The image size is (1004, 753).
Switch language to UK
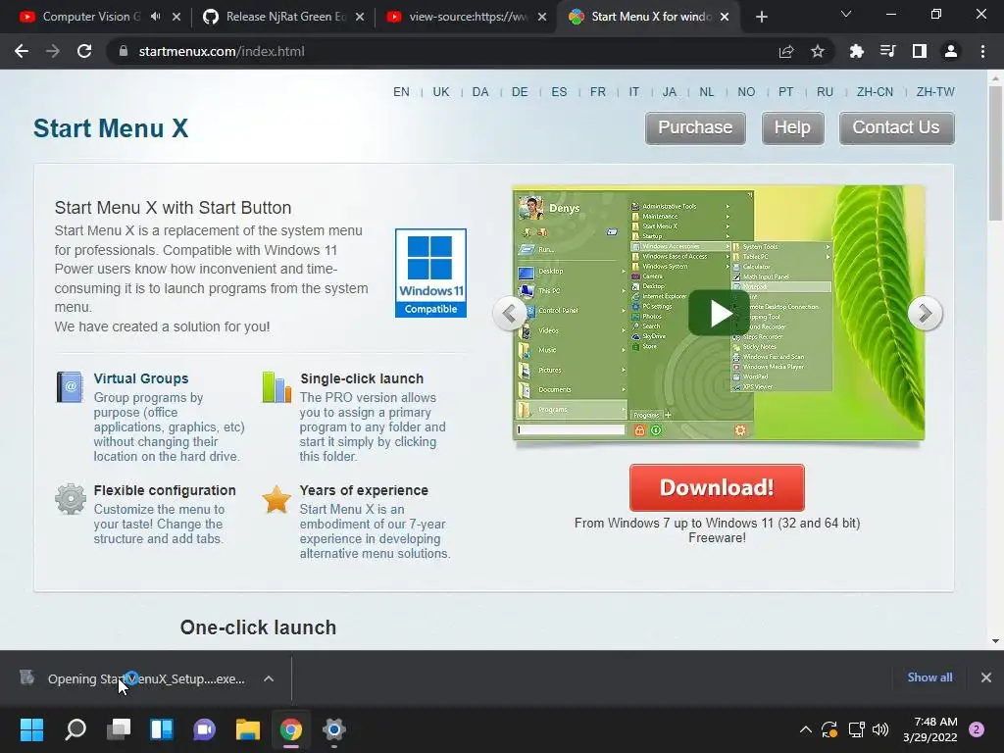pyautogui.click(x=441, y=91)
